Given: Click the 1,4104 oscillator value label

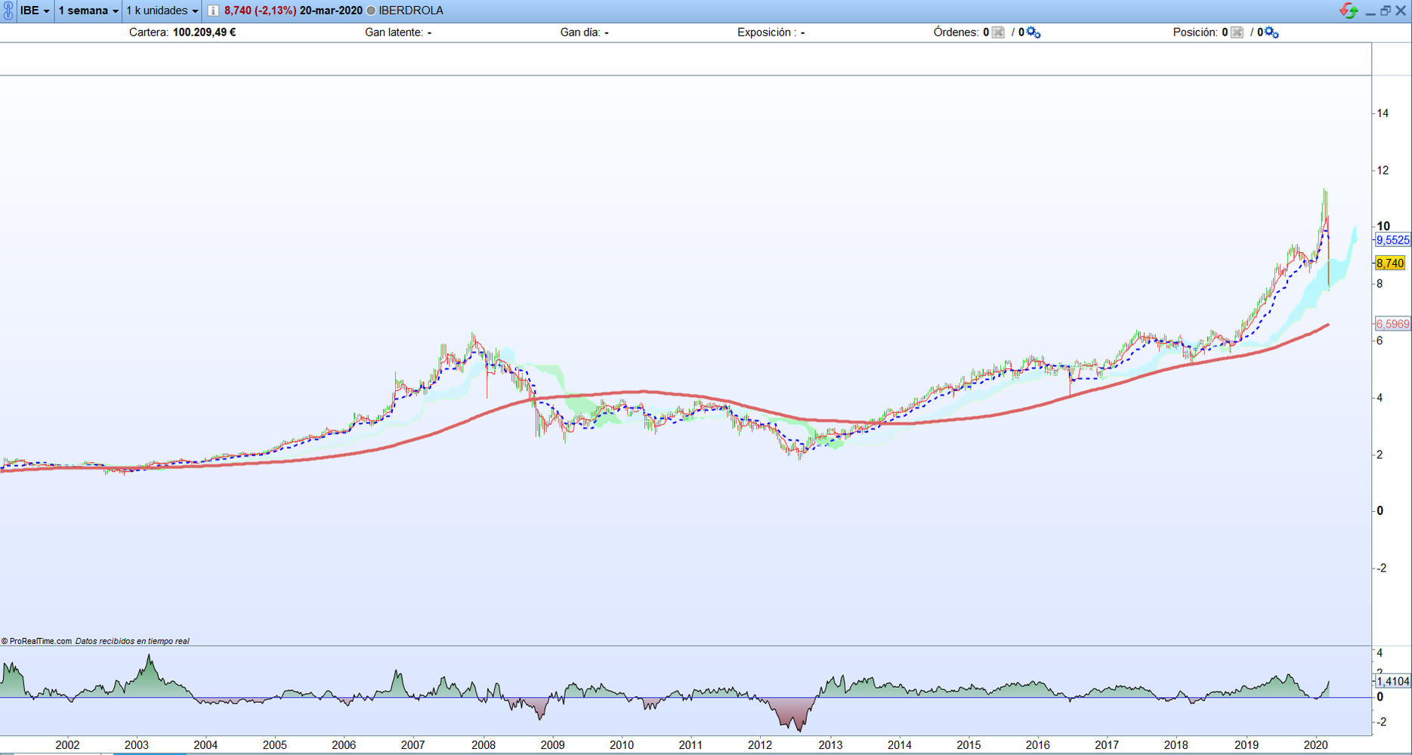Looking at the screenshot, I should [1392, 681].
